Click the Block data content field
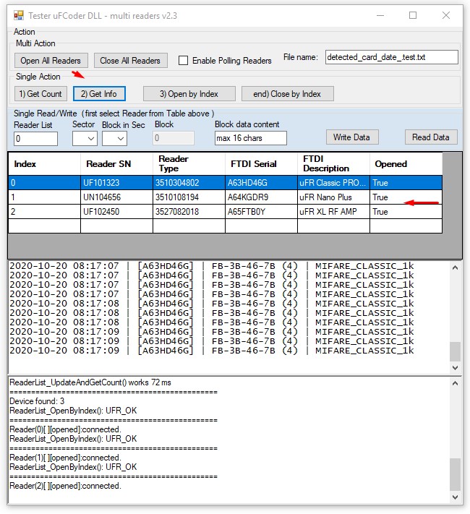 [250, 138]
